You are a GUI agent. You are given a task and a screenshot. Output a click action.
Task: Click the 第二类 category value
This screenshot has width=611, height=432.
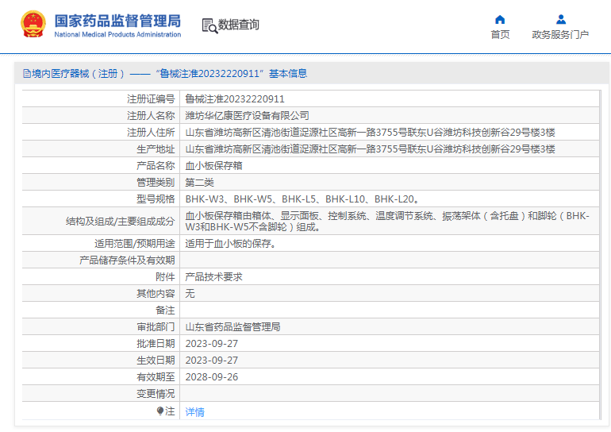click(x=199, y=183)
